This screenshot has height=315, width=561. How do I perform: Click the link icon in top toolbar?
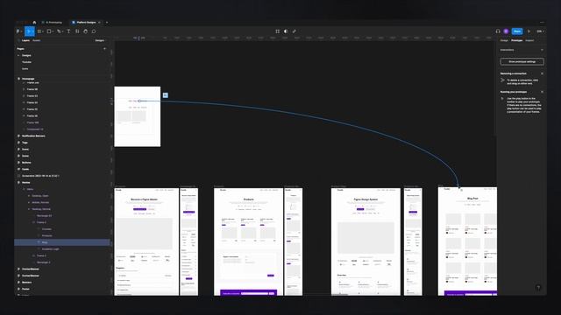click(295, 31)
